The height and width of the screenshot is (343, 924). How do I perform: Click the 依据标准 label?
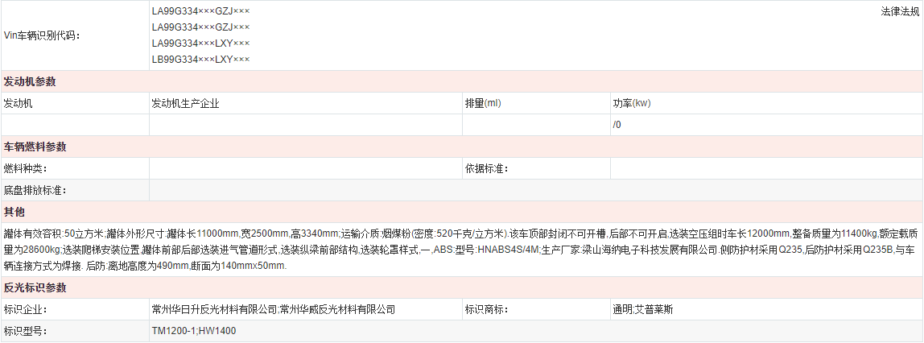click(487, 169)
